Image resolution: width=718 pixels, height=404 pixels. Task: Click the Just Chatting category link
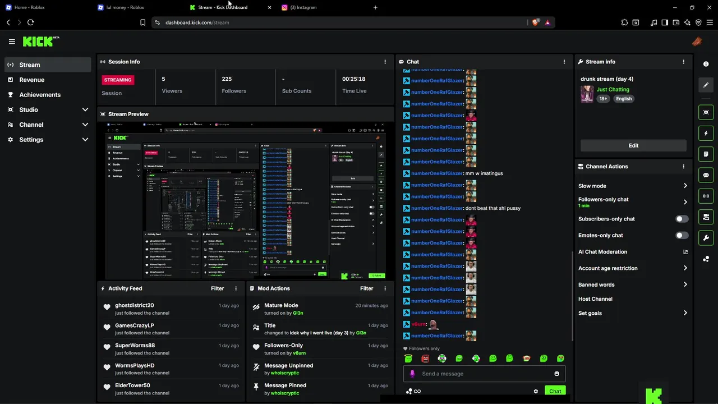pos(613,89)
